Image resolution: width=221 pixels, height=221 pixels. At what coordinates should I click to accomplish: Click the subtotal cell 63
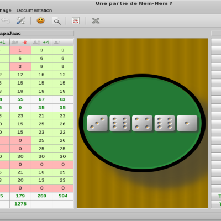[62, 99]
